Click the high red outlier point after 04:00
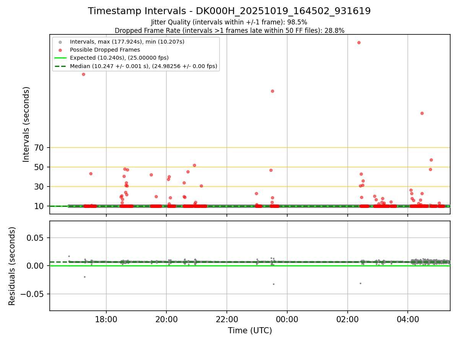The image size is (459, 344). point(422,113)
